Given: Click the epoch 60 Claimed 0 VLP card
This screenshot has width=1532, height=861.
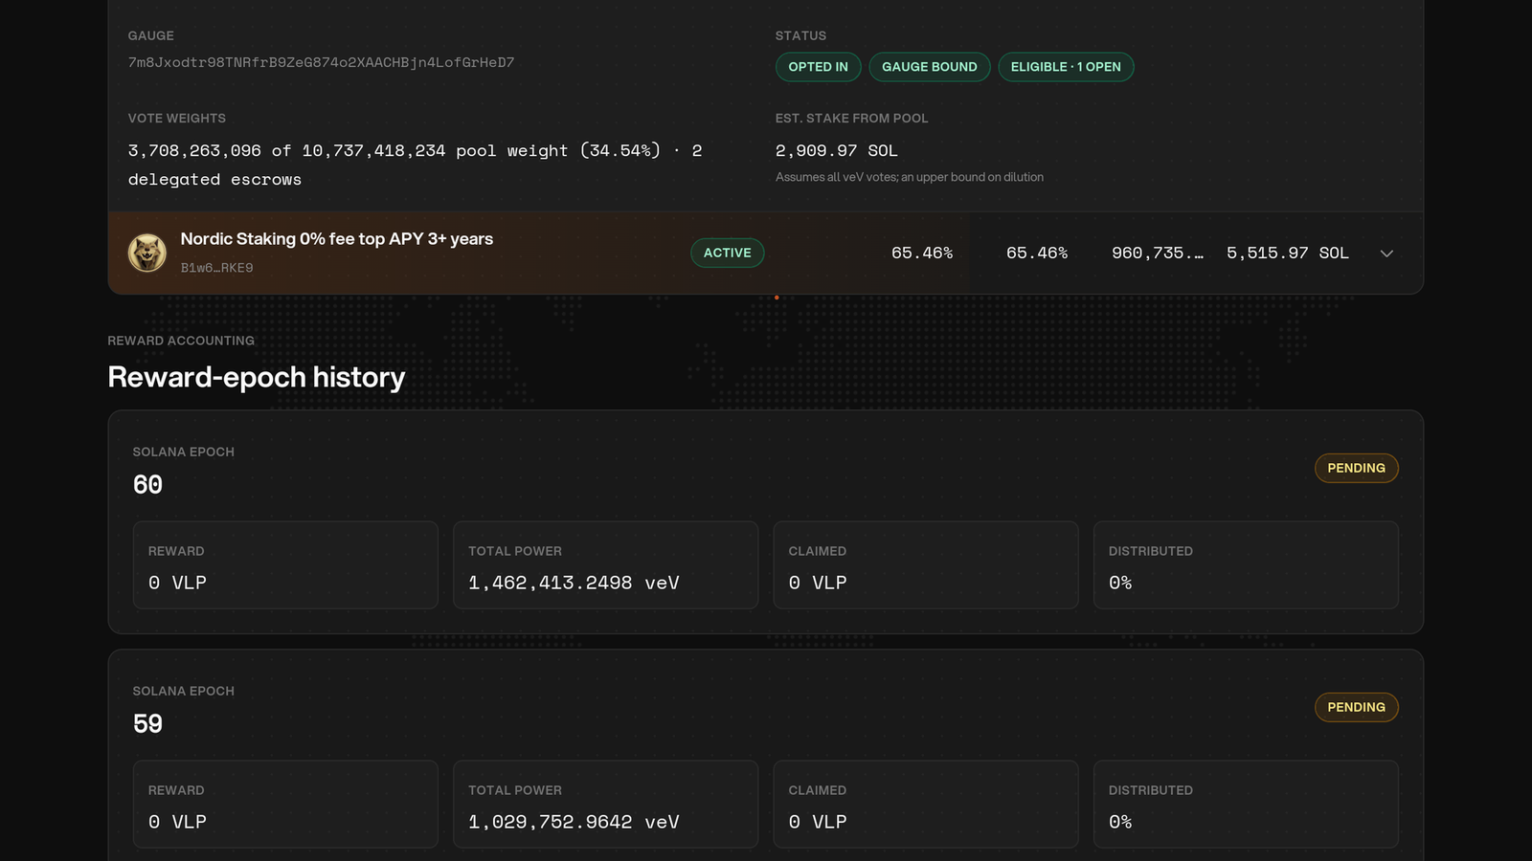Looking at the screenshot, I should (926, 565).
